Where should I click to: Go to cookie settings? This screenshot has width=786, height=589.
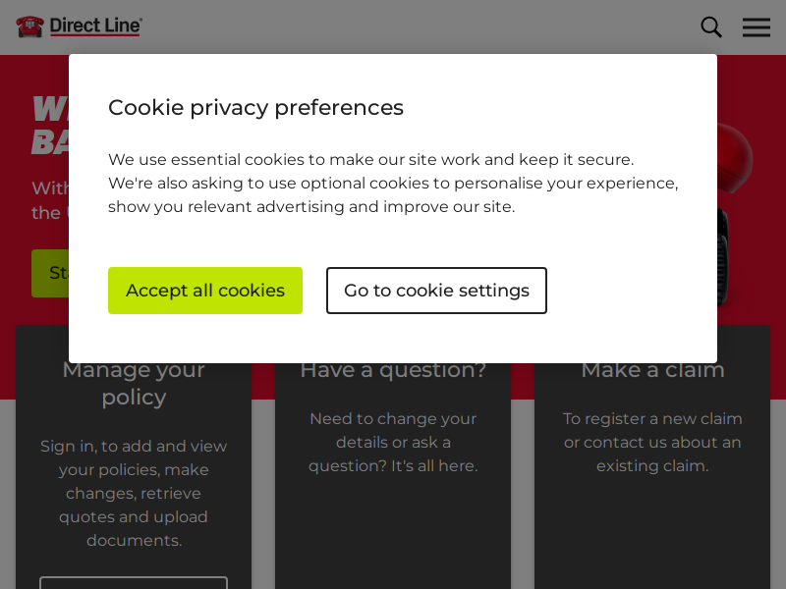point(436,291)
